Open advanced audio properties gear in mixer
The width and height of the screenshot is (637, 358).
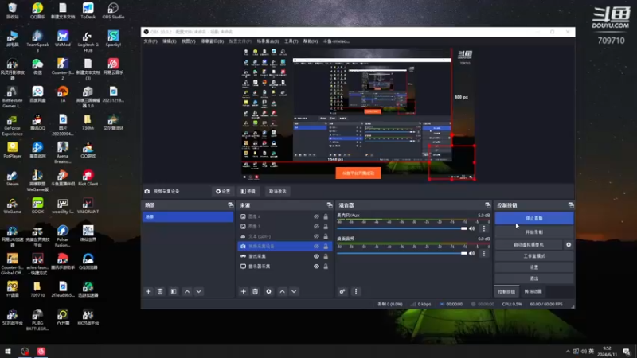click(342, 291)
